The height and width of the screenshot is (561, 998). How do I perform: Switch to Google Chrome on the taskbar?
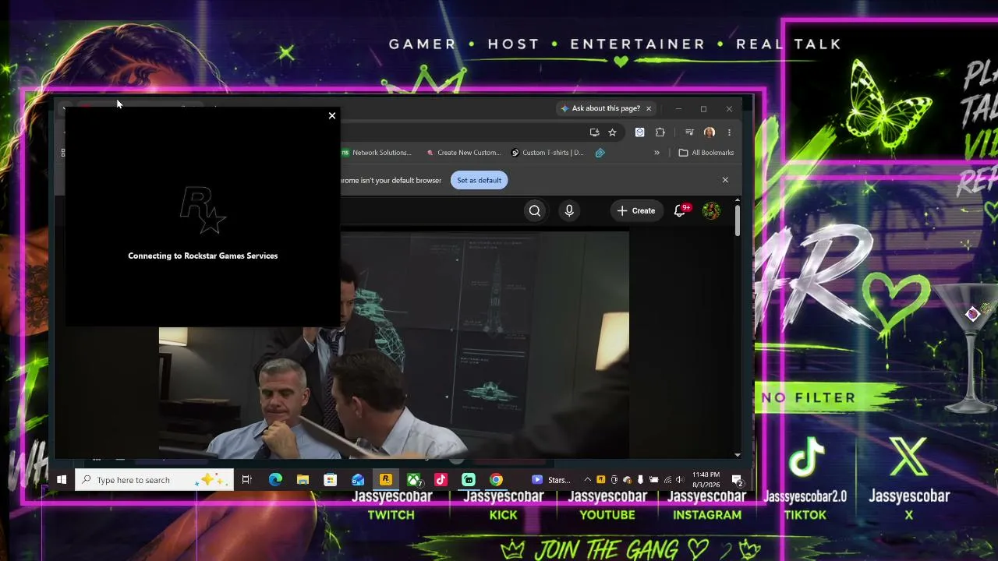tap(496, 480)
